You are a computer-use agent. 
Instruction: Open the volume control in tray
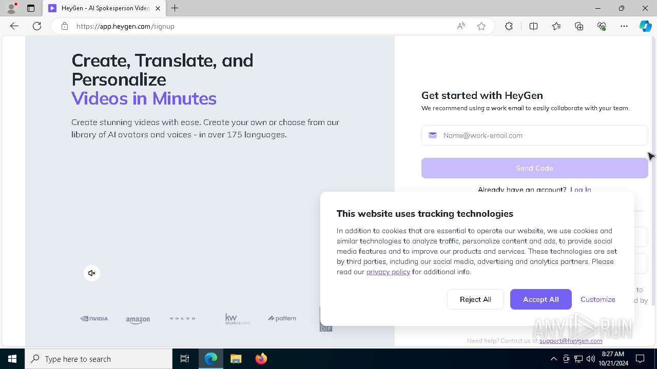point(591,359)
